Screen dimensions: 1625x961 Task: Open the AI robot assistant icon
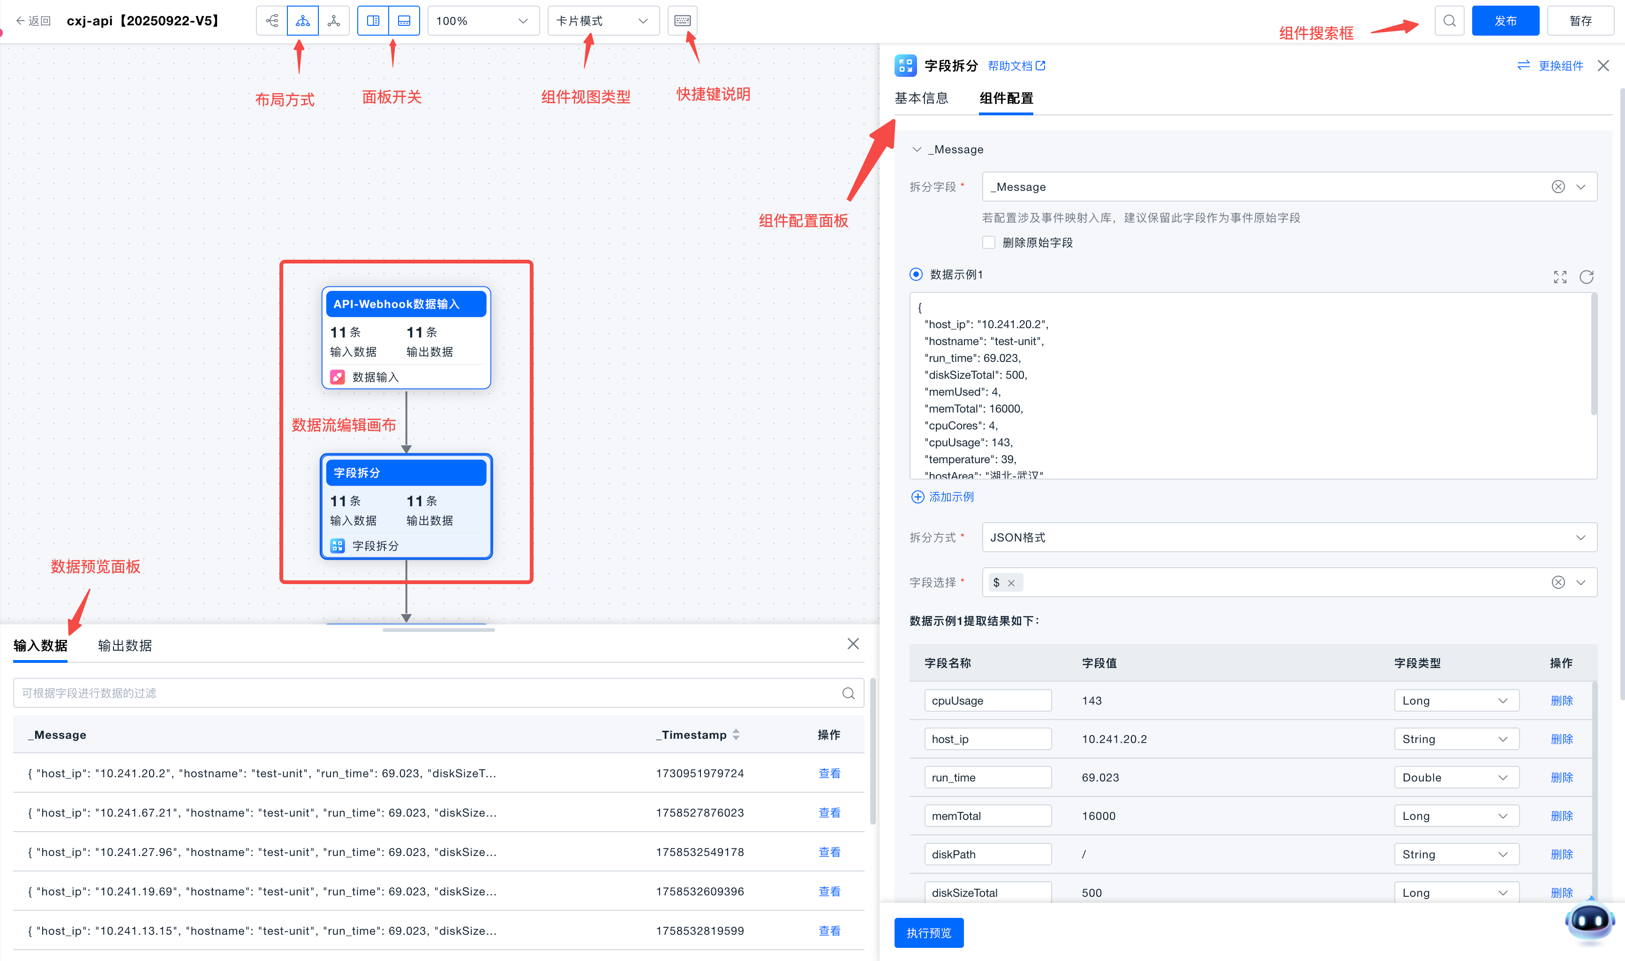pos(1589,920)
